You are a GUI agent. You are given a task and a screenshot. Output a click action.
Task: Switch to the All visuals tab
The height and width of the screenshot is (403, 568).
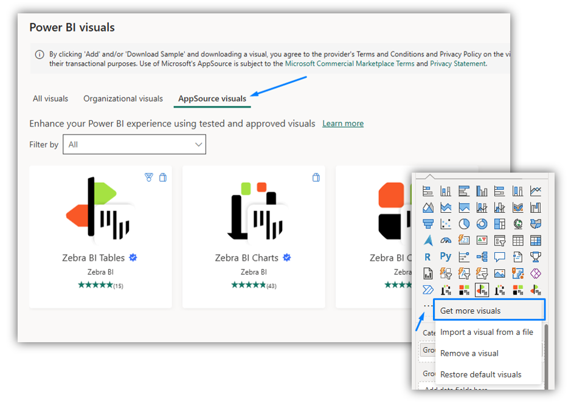pyautogui.click(x=50, y=98)
